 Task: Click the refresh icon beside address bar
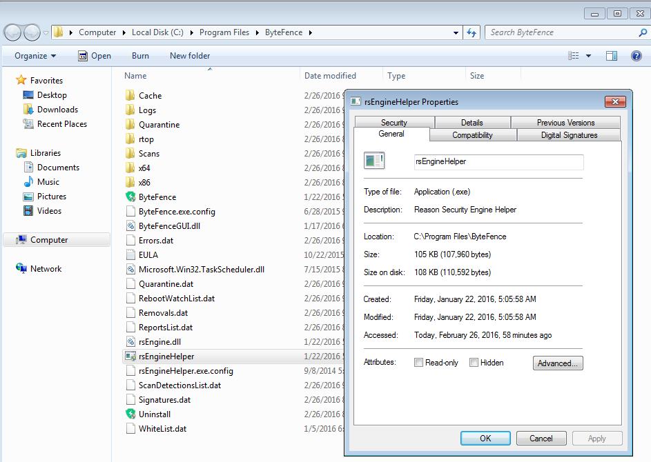pyautogui.click(x=472, y=32)
